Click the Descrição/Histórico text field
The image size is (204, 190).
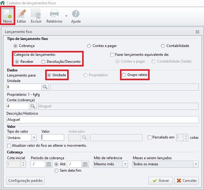tap(103, 120)
